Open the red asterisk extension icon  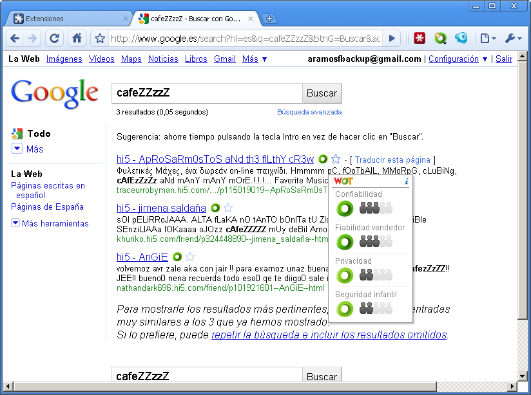coord(420,38)
